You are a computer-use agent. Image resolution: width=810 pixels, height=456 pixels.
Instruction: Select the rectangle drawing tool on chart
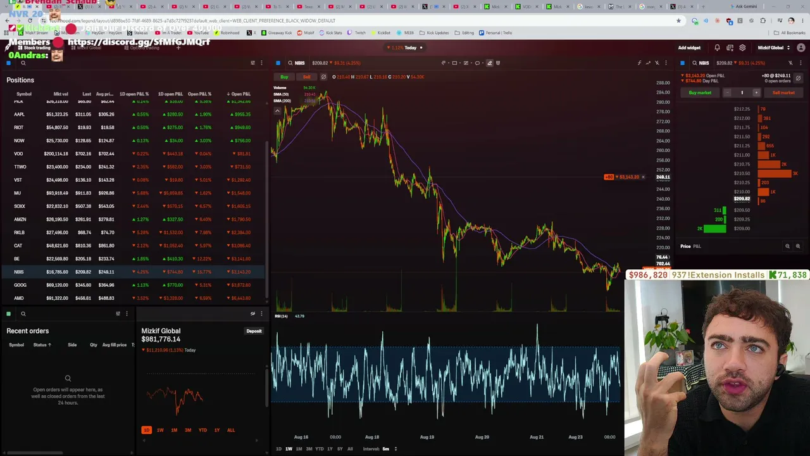click(454, 63)
